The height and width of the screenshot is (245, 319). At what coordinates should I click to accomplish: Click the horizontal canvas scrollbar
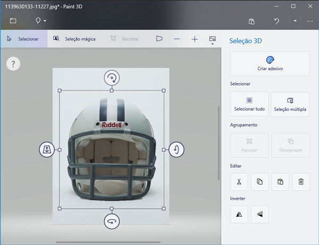pos(108,242)
